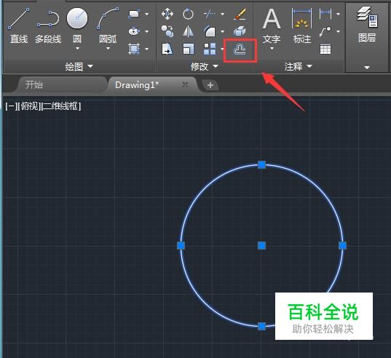391x358 pixels.
Task: Open the Rectangle tool dropdown arrow
Action: click(147, 15)
